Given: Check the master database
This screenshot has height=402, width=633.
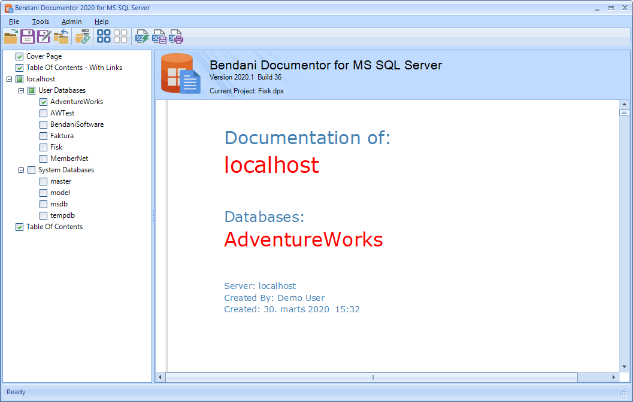Looking at the screenshot, I should click(x=44, y=181).
